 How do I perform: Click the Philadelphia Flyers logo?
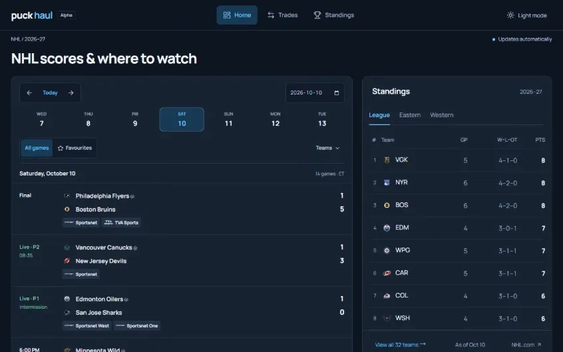(67, 196)
